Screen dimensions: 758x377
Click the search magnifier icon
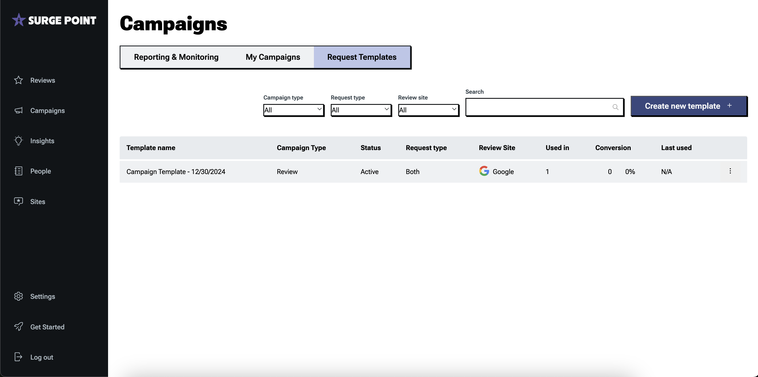(615, 107)
